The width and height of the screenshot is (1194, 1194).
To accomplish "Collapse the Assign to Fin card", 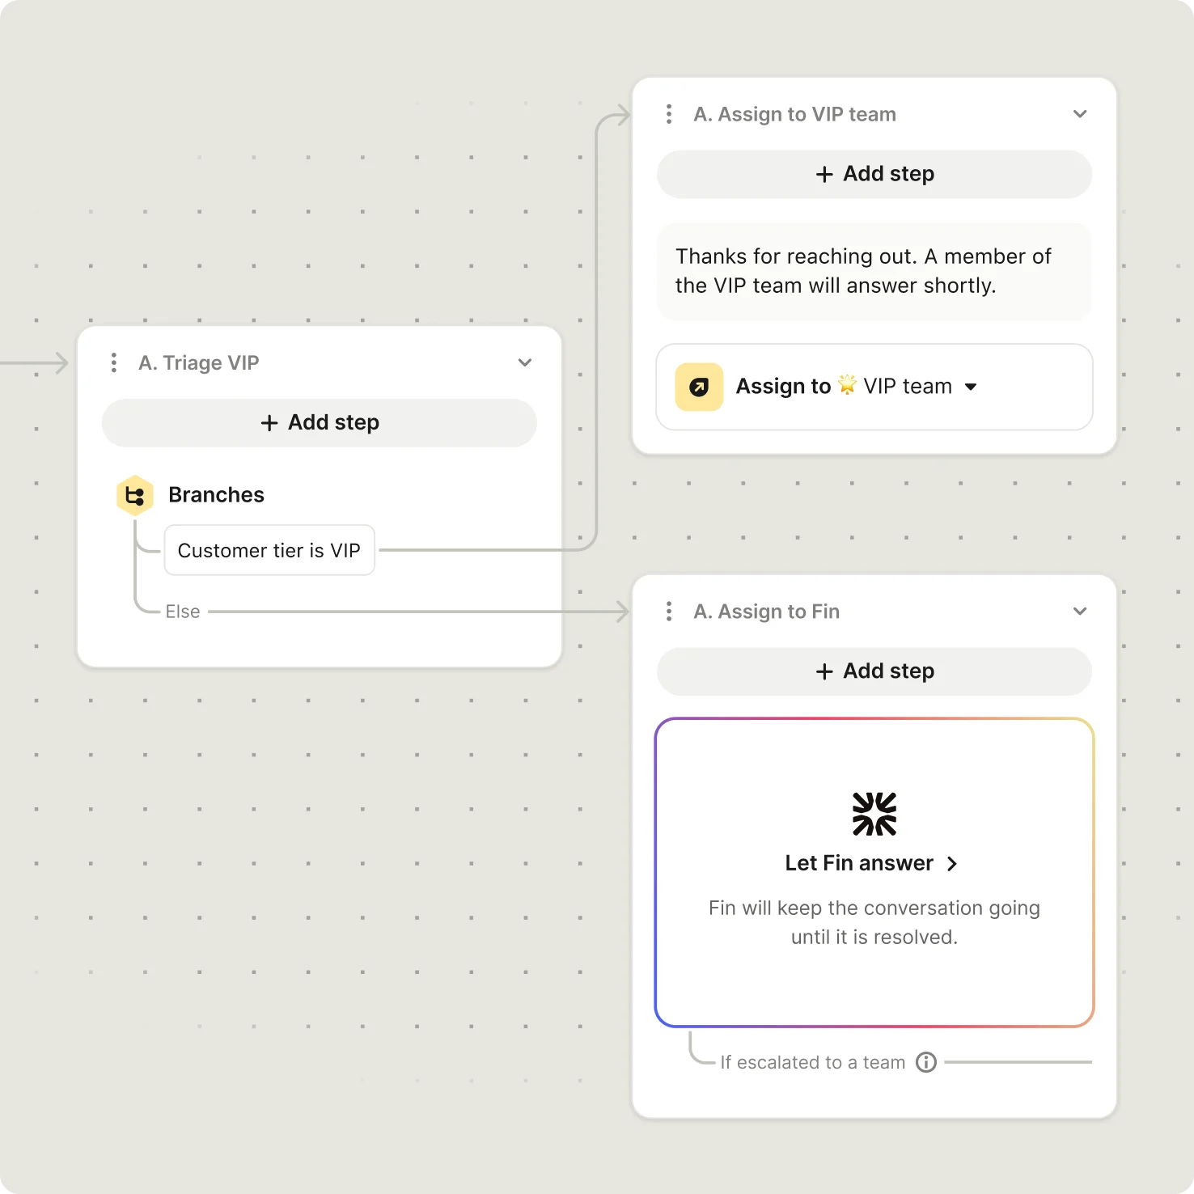I will click(x=1080, y=612).
